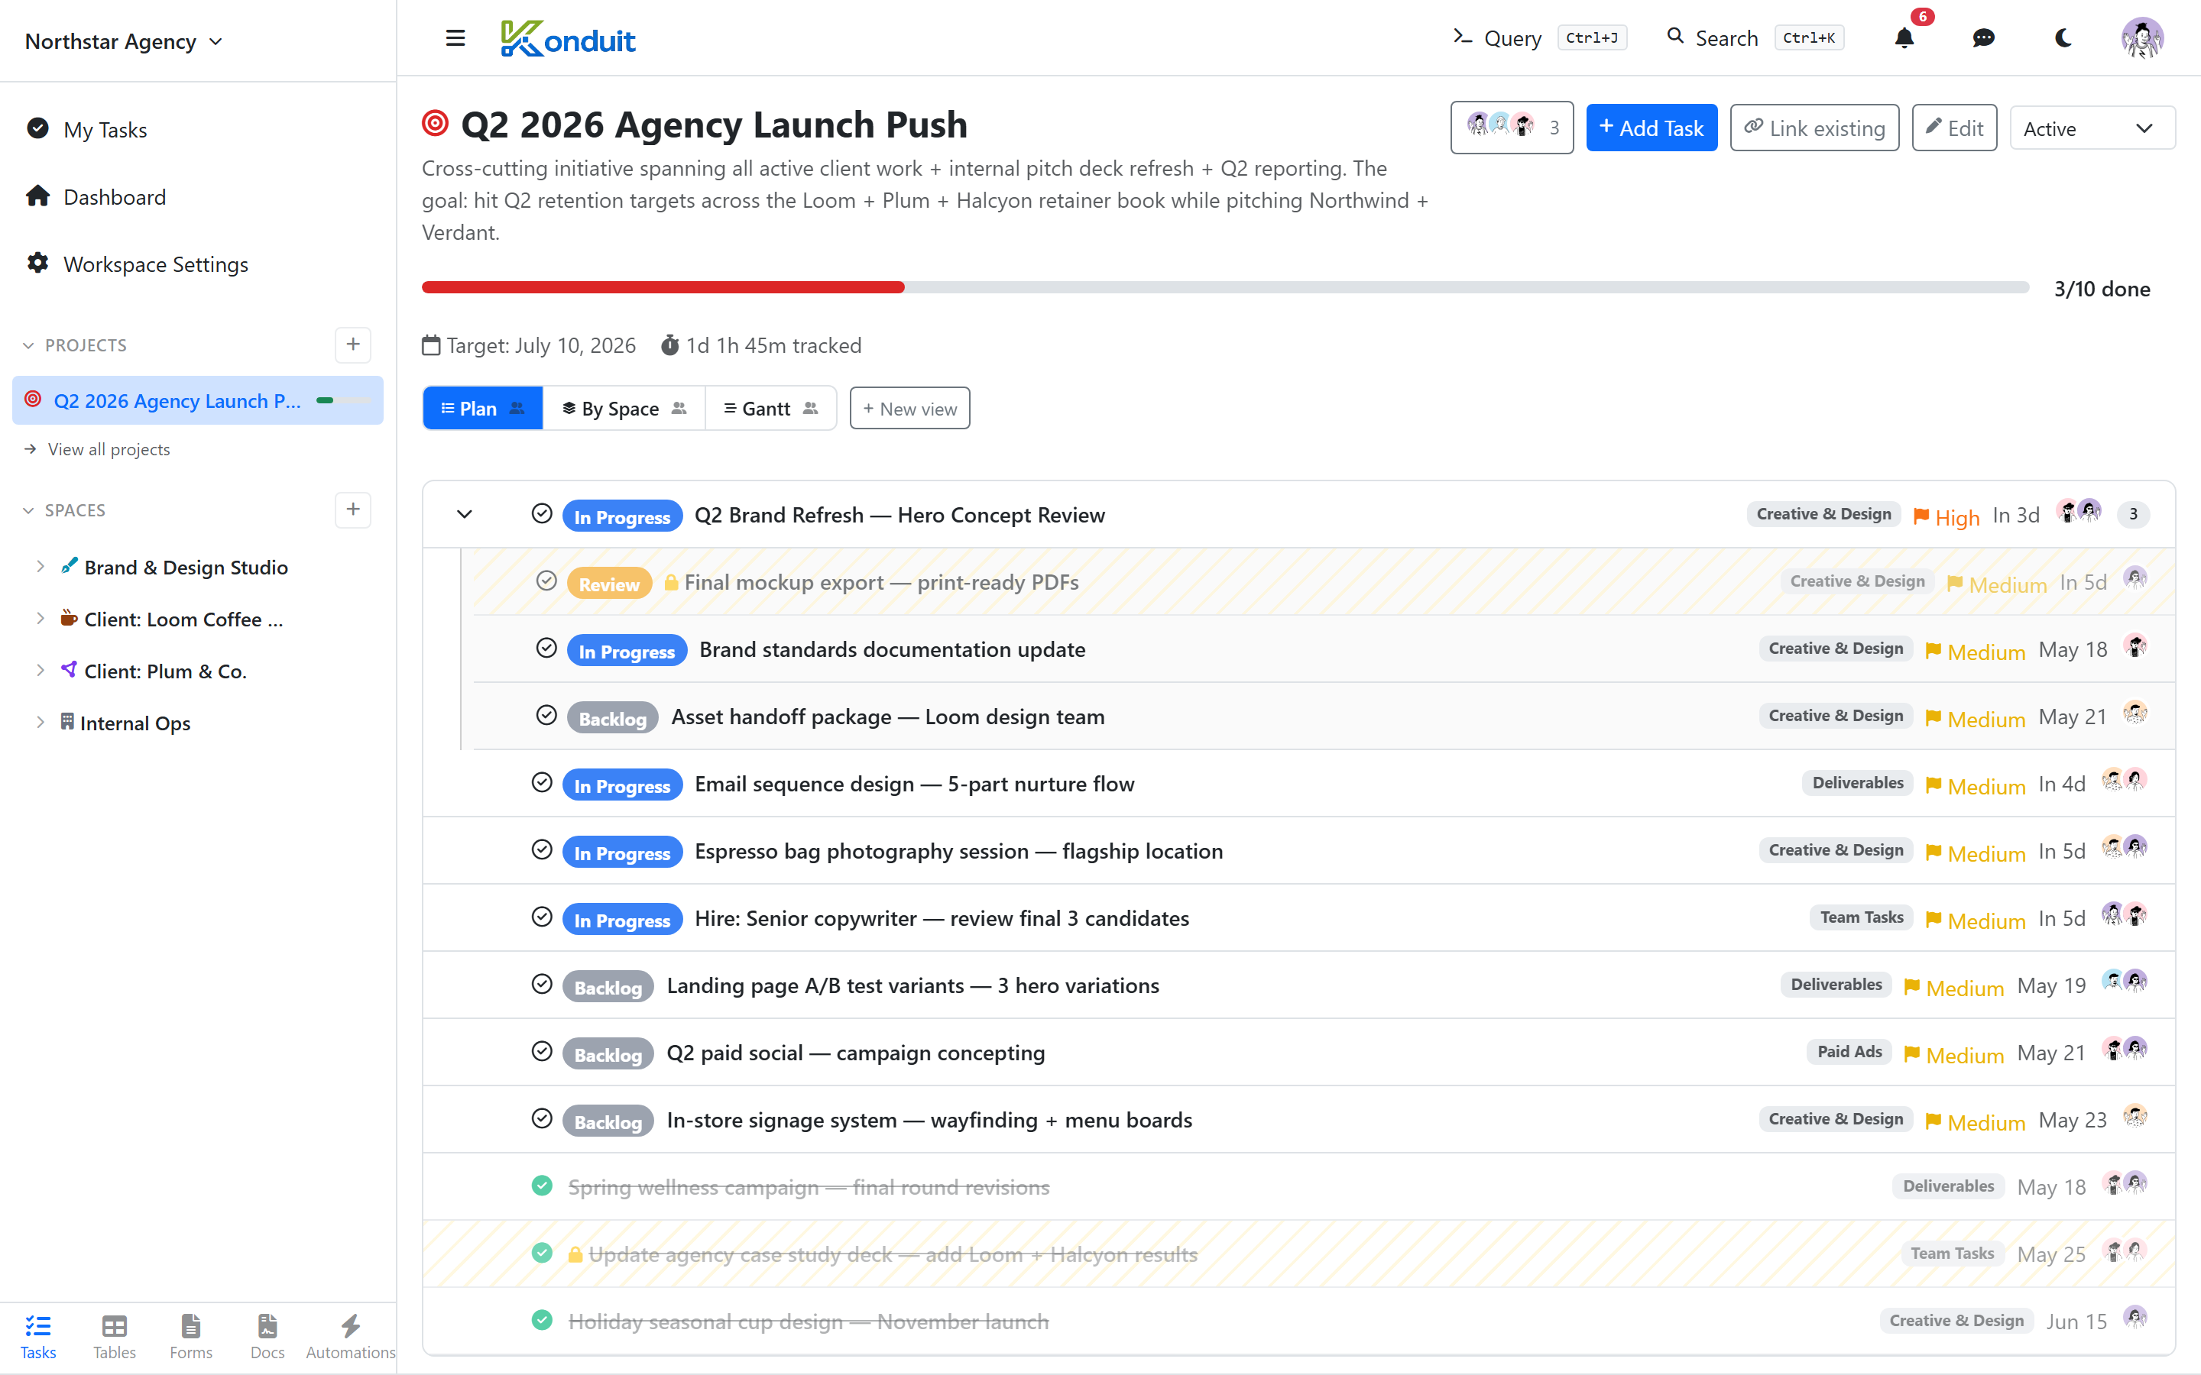Add a new project with plus icon
The height and width of the screenshot is (1375, 2201).
click(x=353, y=345)
